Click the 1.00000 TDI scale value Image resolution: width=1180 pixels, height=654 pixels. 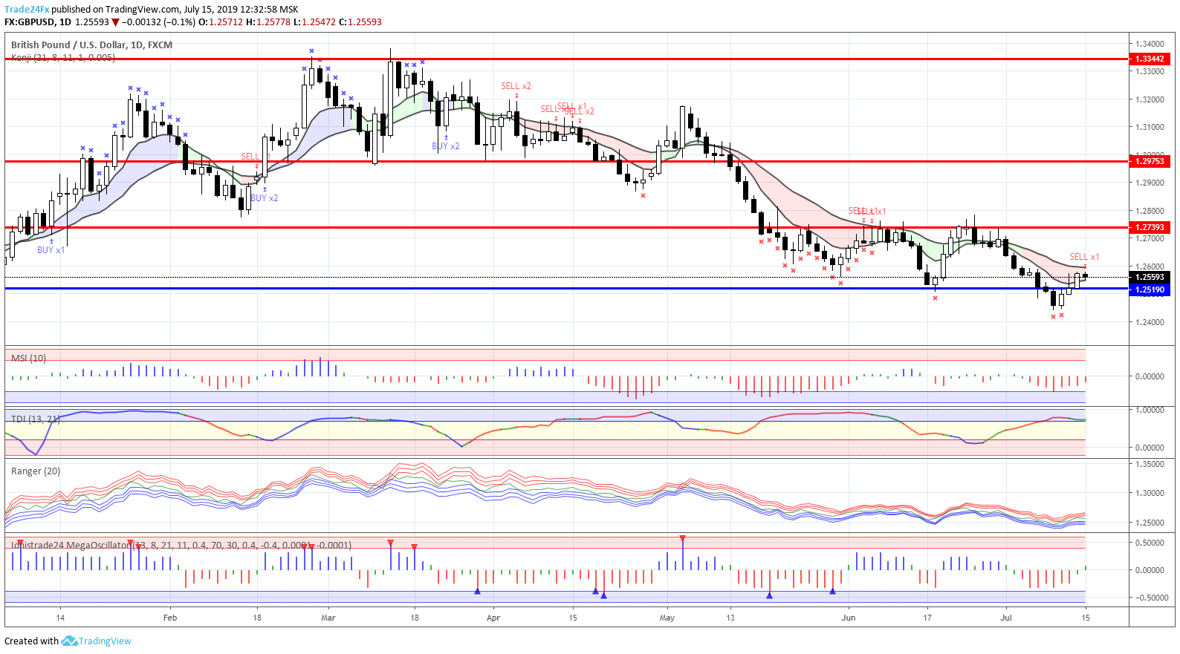tap(1149, 410)
